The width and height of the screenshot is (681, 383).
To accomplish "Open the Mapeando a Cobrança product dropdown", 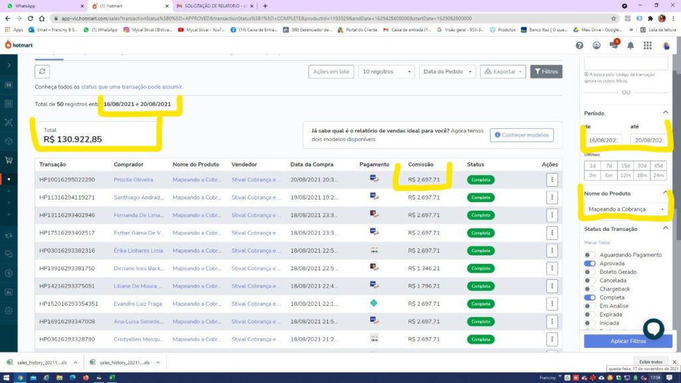I will (x=626, y=209).
